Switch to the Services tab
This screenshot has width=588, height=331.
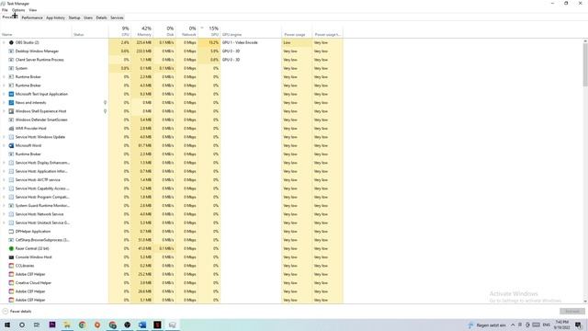coord(117,17)
